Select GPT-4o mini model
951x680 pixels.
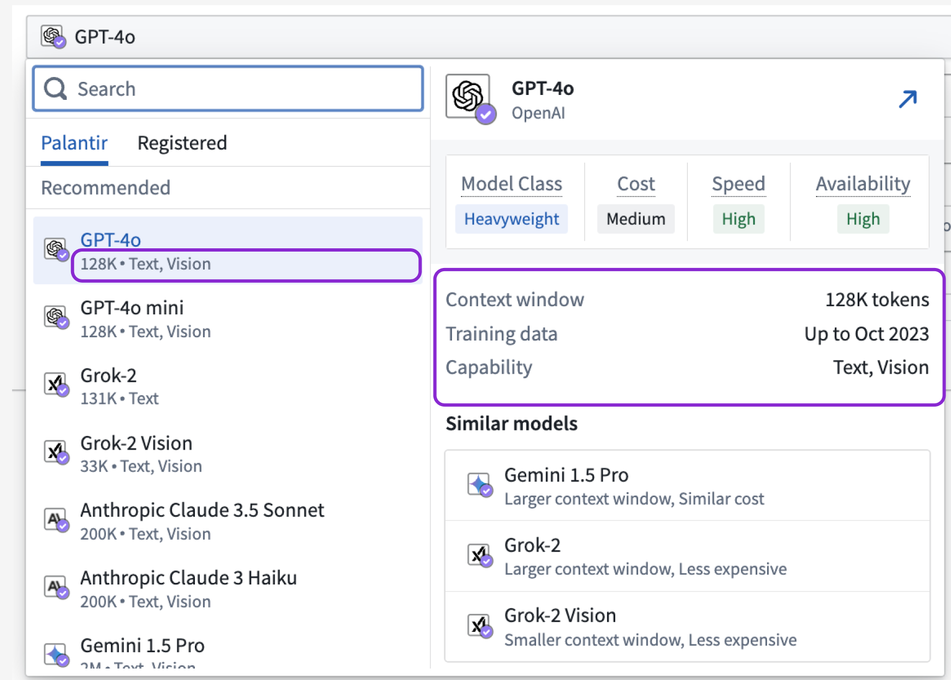coord(228,318)
